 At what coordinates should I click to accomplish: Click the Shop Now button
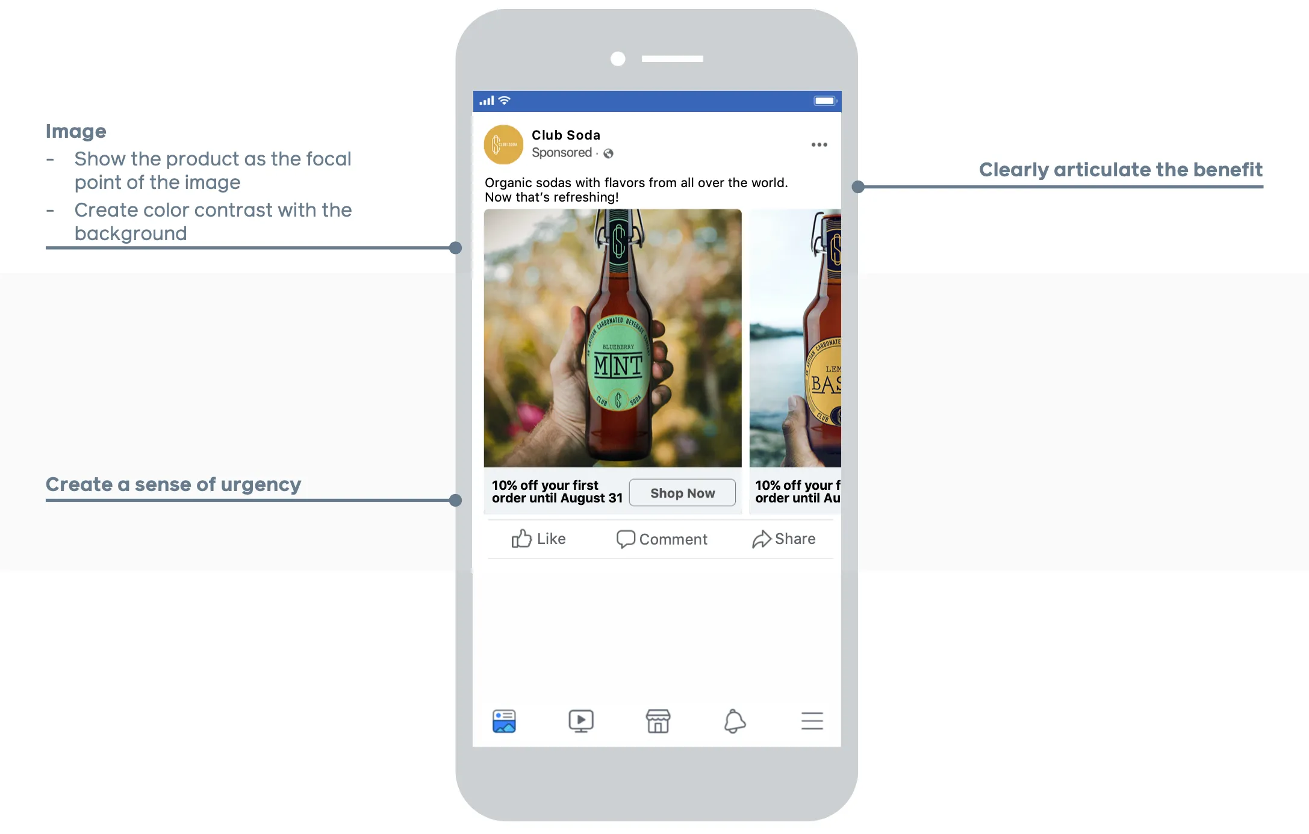682,493
